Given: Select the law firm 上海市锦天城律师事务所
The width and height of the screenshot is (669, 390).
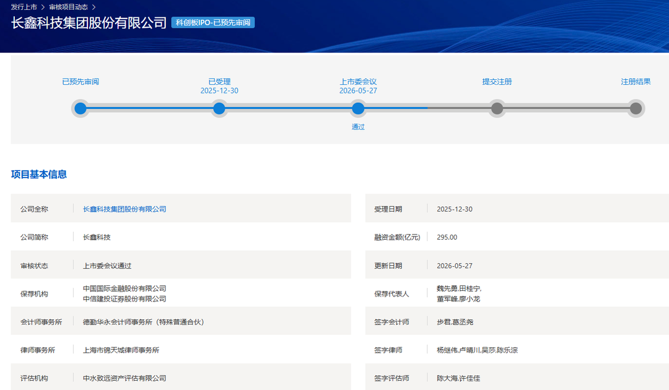Looking at the screenshot, I should click(x=121, y=350).
